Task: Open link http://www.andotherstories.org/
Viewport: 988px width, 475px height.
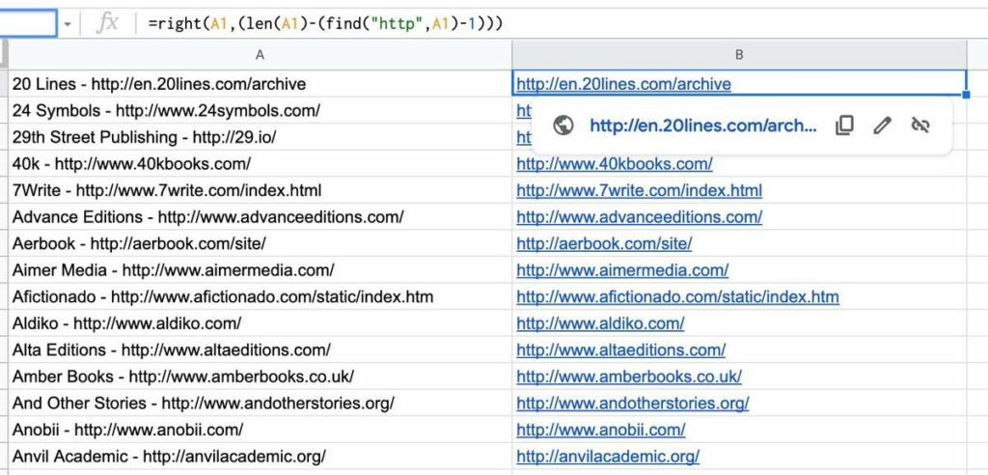Action: coord(633,404)
